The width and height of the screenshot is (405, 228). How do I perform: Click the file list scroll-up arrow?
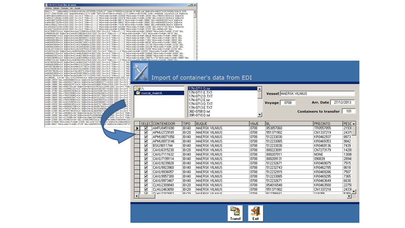tap(260, 89)
